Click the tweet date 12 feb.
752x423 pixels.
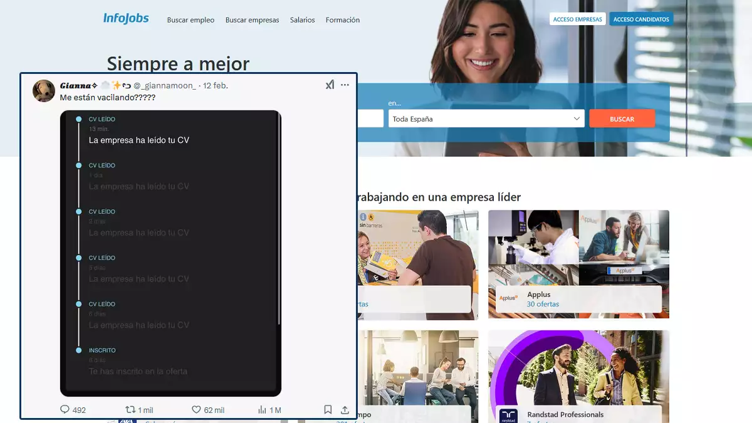(215, 85)
